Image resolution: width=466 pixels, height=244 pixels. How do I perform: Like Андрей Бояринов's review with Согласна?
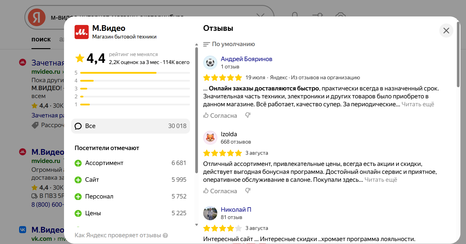(x=220, y=116)
